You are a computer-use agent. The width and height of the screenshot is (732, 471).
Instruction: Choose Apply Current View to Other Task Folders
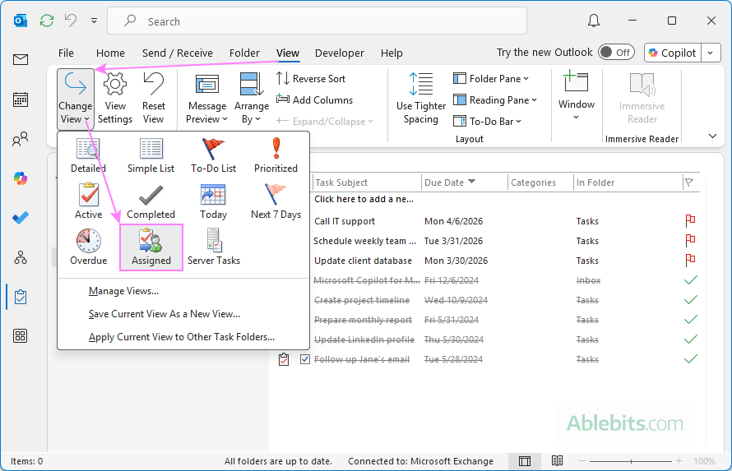tap(183, 337)
